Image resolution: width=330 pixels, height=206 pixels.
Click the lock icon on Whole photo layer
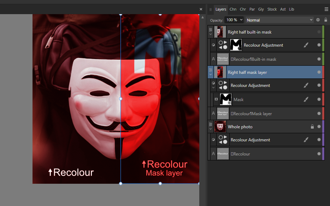(x=312, y=126)
